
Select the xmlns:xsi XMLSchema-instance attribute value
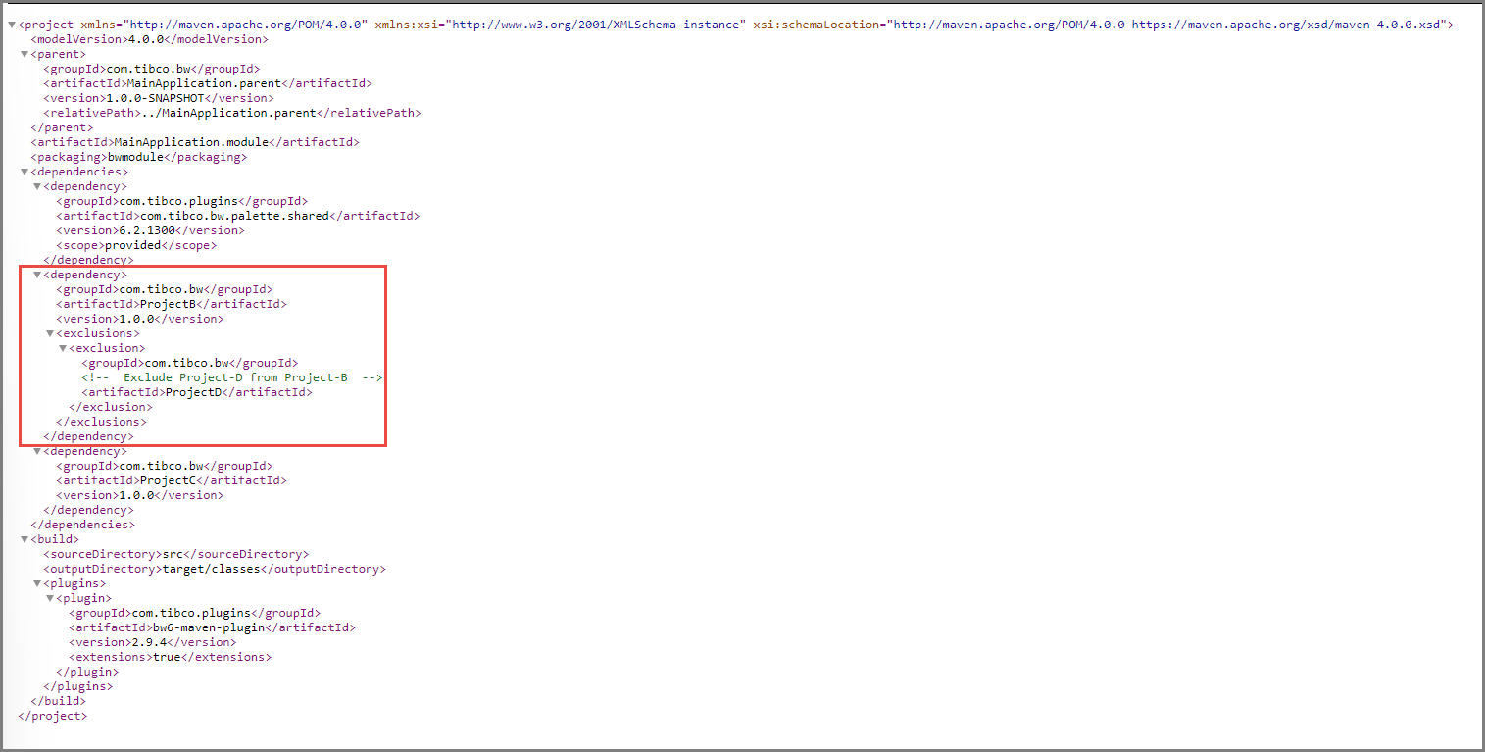[x=597, y=25]
